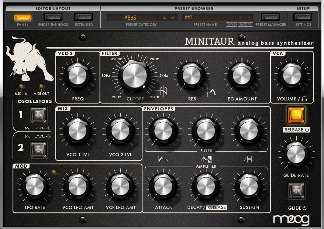Click the MINITAUR title text
Screen dimensions: 324x229
pos(210,41)
